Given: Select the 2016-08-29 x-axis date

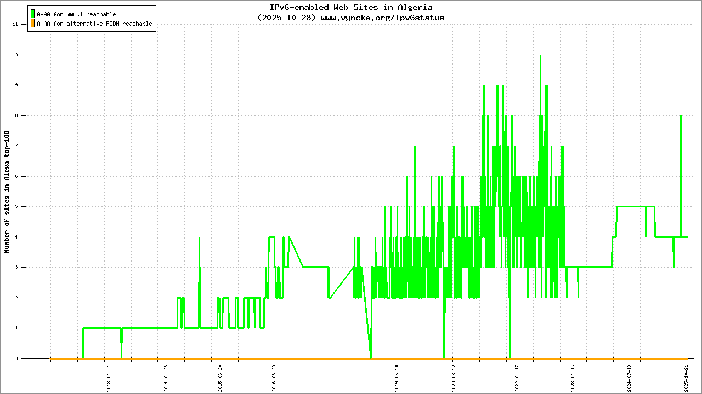Looking at the screenshot, I should (274, 376).
